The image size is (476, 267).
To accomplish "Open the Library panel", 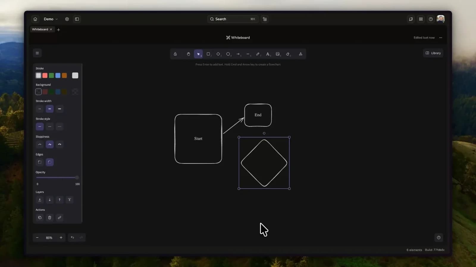I will [433, 53].
